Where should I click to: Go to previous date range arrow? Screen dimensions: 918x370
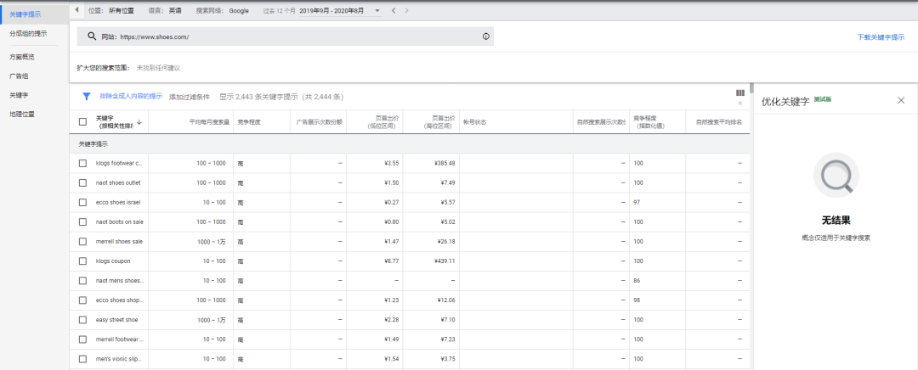(394, 10)
